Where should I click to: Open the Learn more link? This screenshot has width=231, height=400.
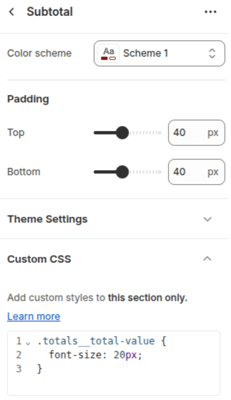34,316
